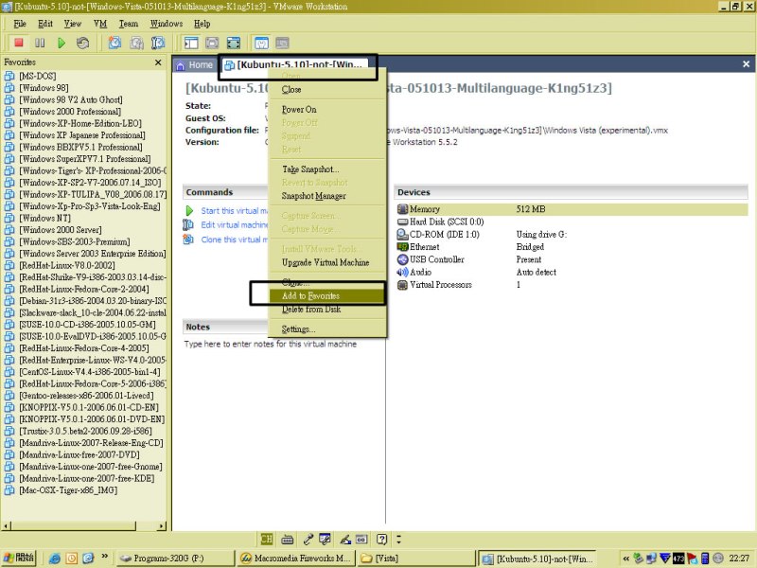Image resolution: width=757 pixels, height=568 pixels.
Task: Click the language bar help icon
Action: pyautogui.click(x=382, y=539)
